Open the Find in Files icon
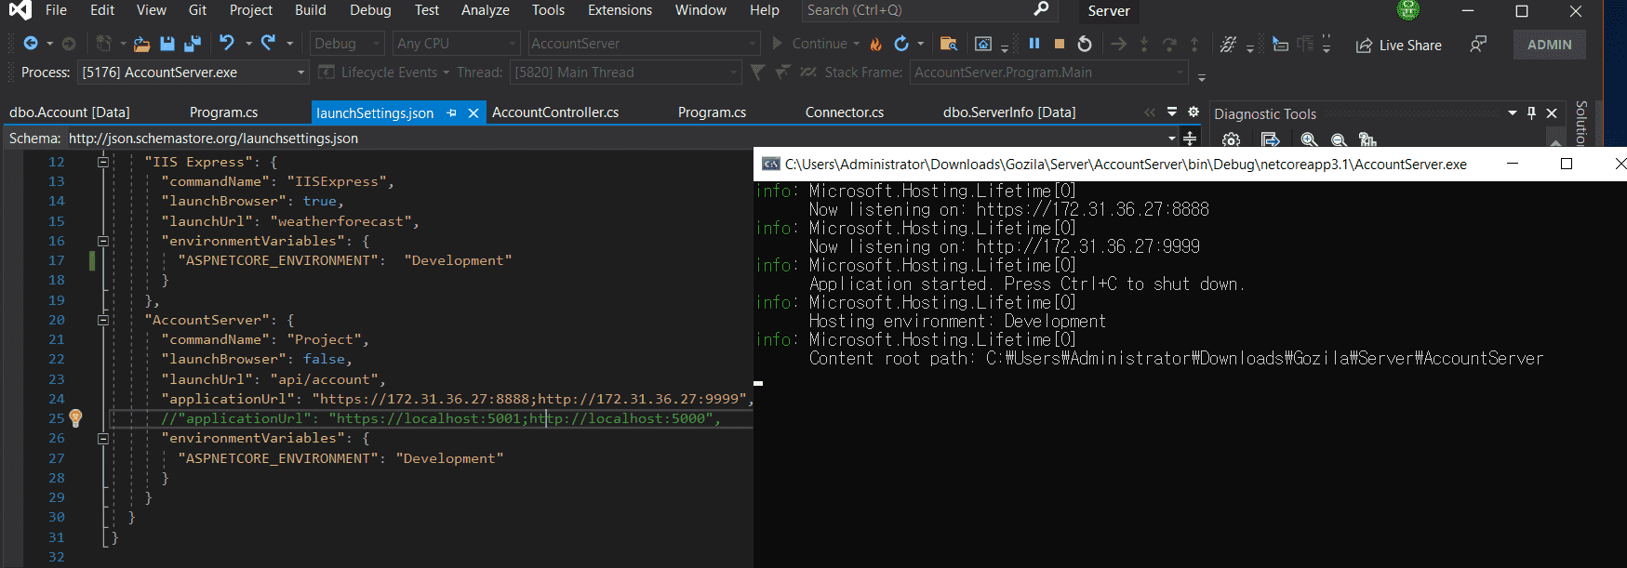Screen dimensions: 1627x568 click(x=949, y=44)
